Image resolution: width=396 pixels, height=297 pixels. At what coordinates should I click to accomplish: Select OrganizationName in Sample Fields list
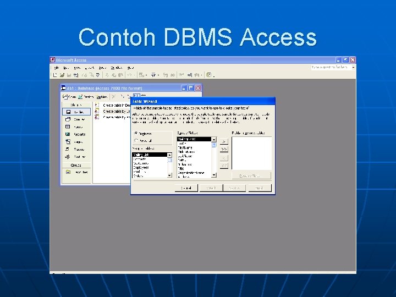(x=194, y=173)
